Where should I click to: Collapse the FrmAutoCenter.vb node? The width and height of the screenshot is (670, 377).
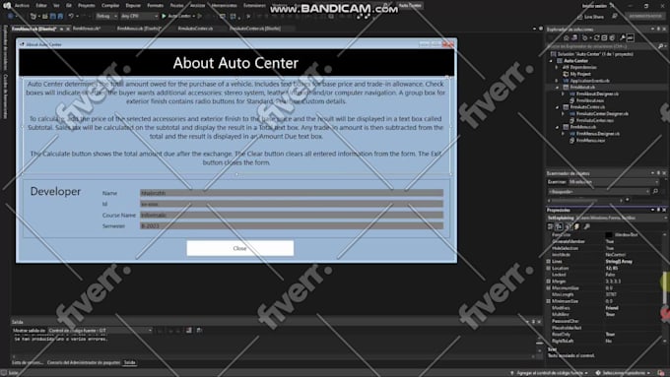[x=557, y=107]
